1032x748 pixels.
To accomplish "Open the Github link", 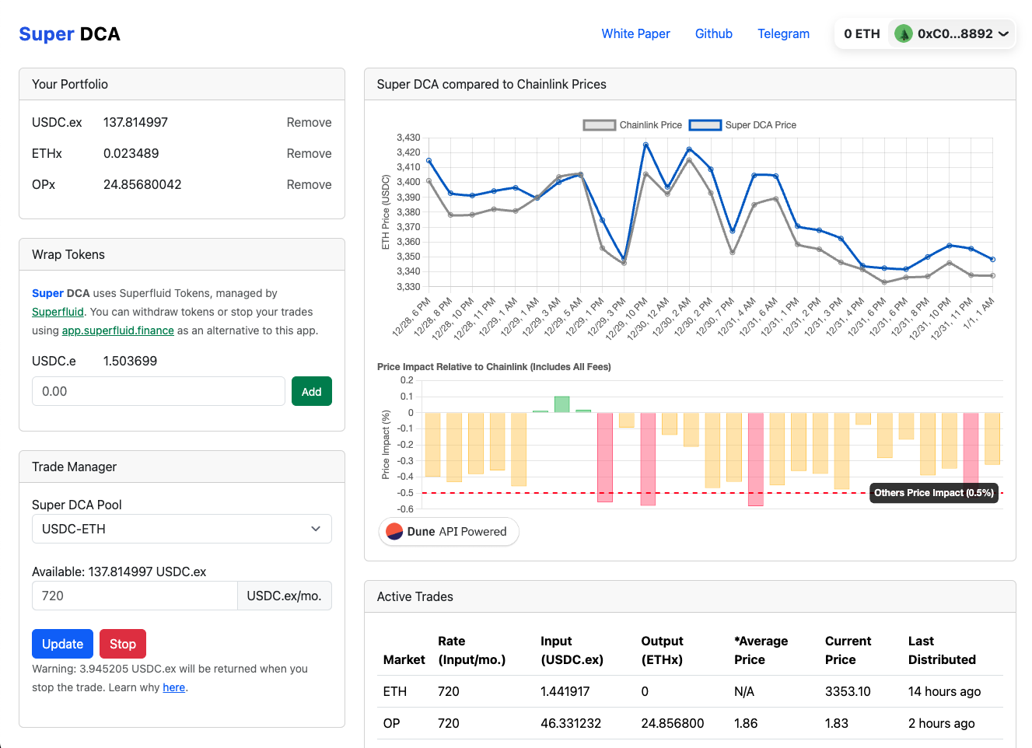I will click(714, 33).
